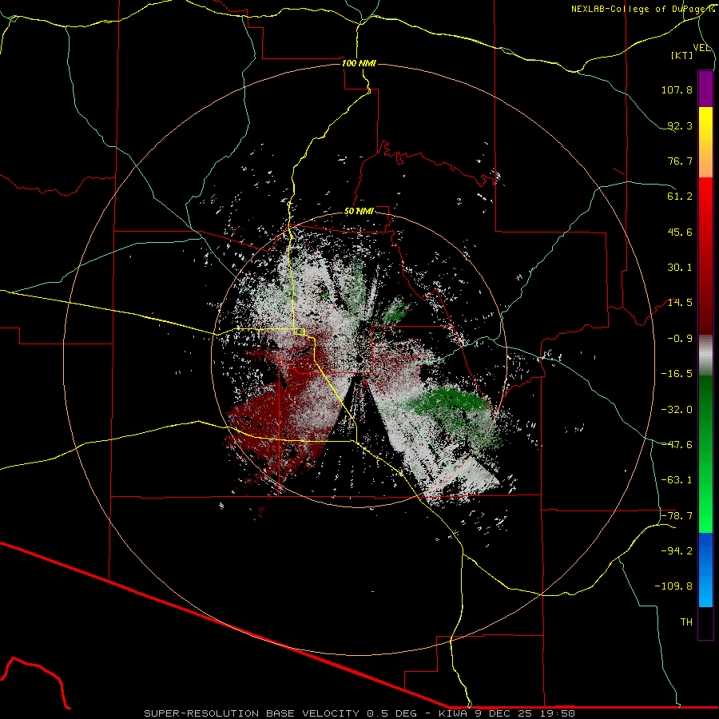Image resolution: width=719 pixels, height=719 pixels.
Task: Click the -63.1 value on velocity scale
Action: tap(677, 481)
